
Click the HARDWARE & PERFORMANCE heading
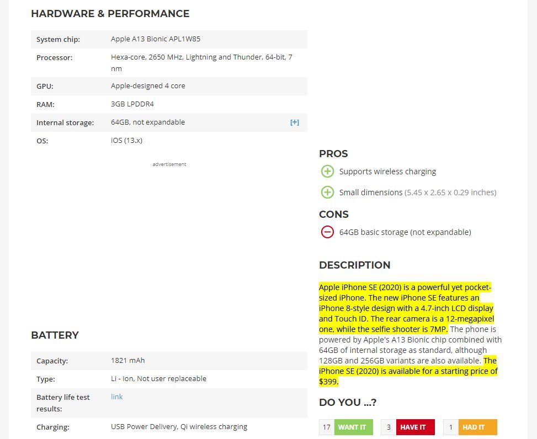tap(110, 14)
